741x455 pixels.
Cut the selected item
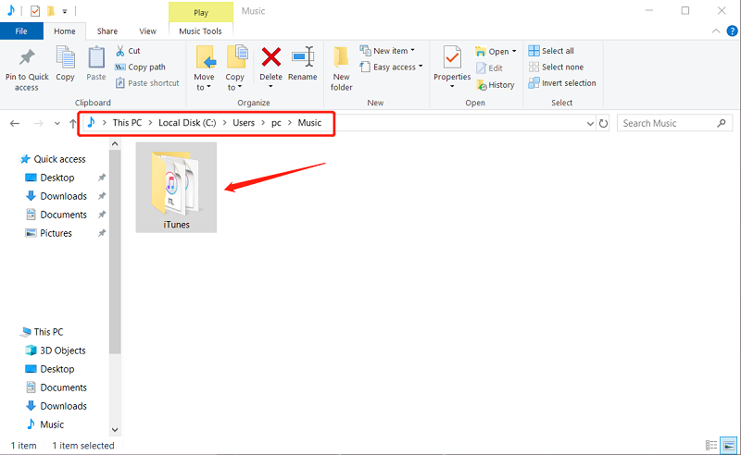pyautogui.click(x=128, y=51)
